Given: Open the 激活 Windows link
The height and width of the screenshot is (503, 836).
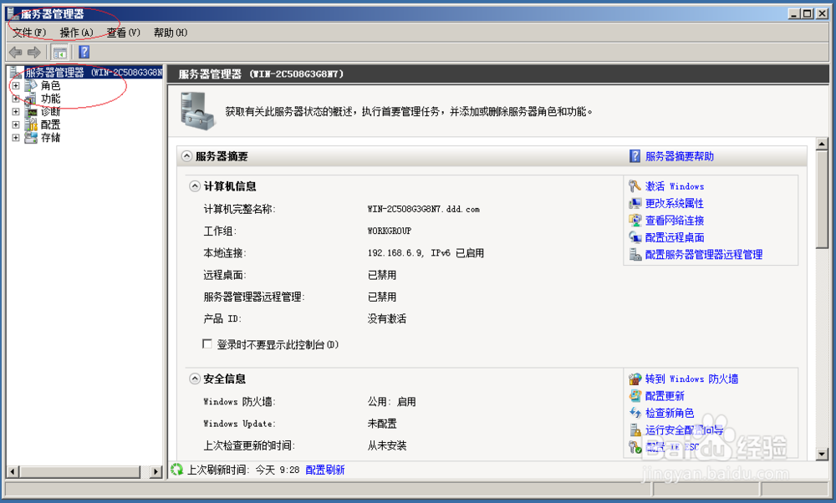Looking at the screenshot, I should click(675, 186).
